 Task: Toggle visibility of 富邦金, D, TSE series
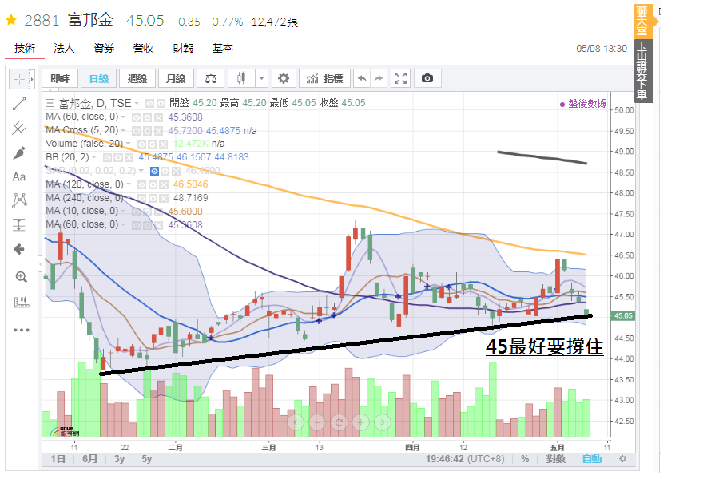(149, 104)
